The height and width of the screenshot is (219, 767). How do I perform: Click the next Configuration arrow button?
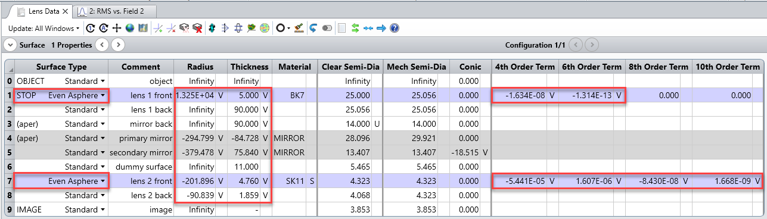(x=592, y=45)
